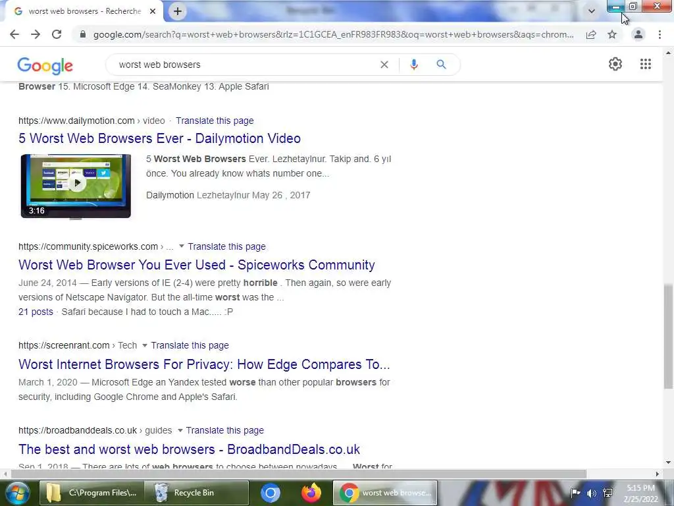Open the Google apps grid

[x=646, y=64]
